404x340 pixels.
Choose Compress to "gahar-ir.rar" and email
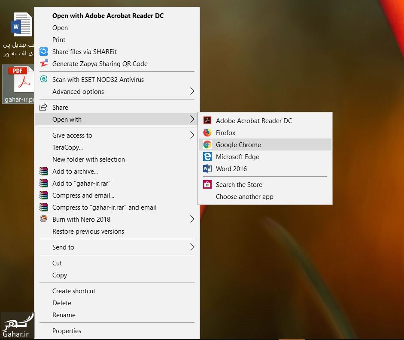click(x=117, y=208)
